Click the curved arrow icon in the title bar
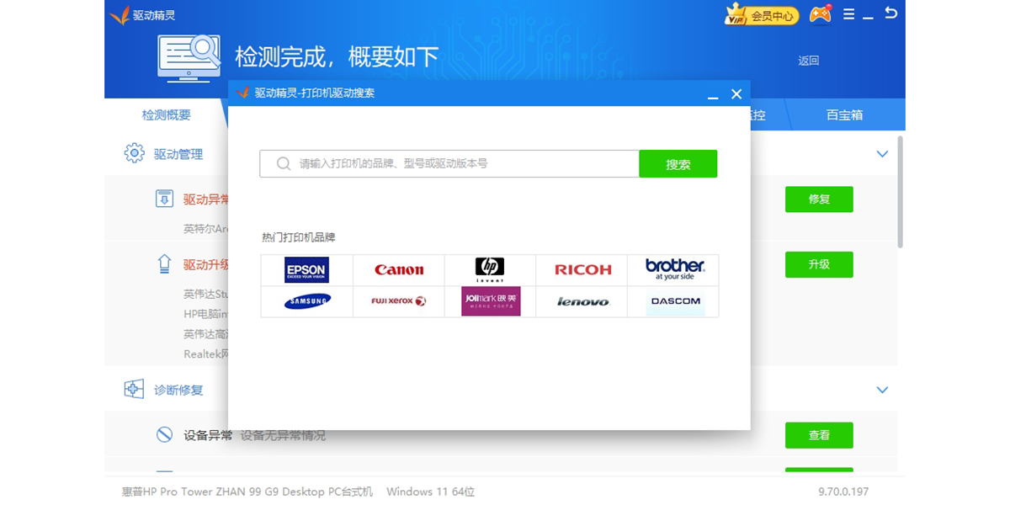 pos(890,13)
